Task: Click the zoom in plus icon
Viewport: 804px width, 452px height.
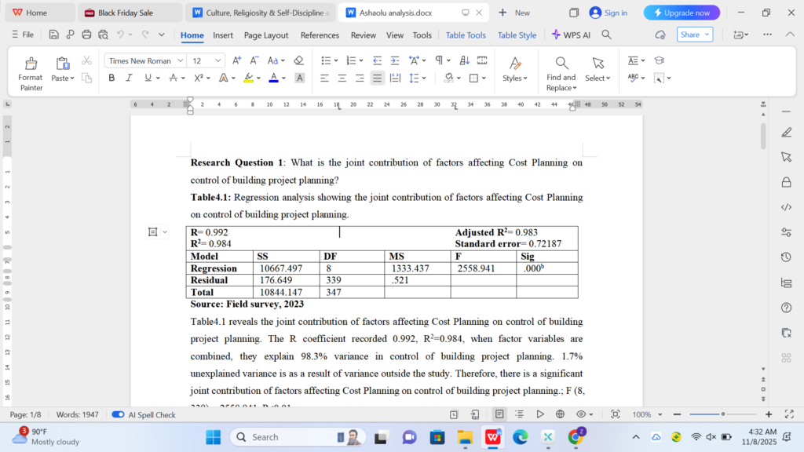Action: click(769, 414)
